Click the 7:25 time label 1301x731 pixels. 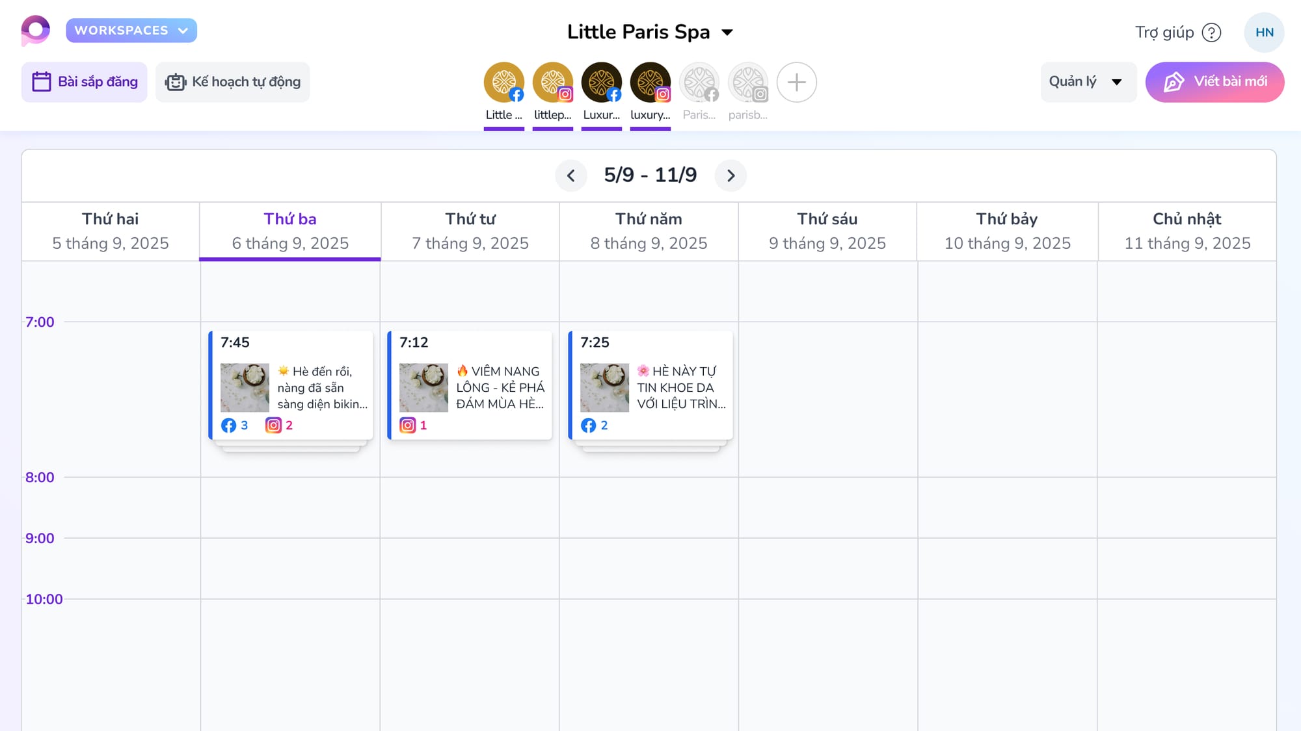point(595,342)
